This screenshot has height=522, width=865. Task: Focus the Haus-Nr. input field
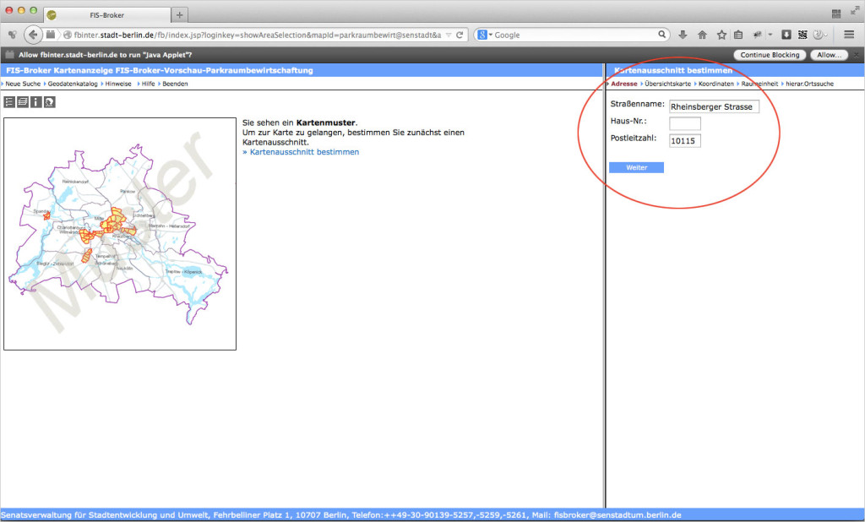click(x=685, y=123)
